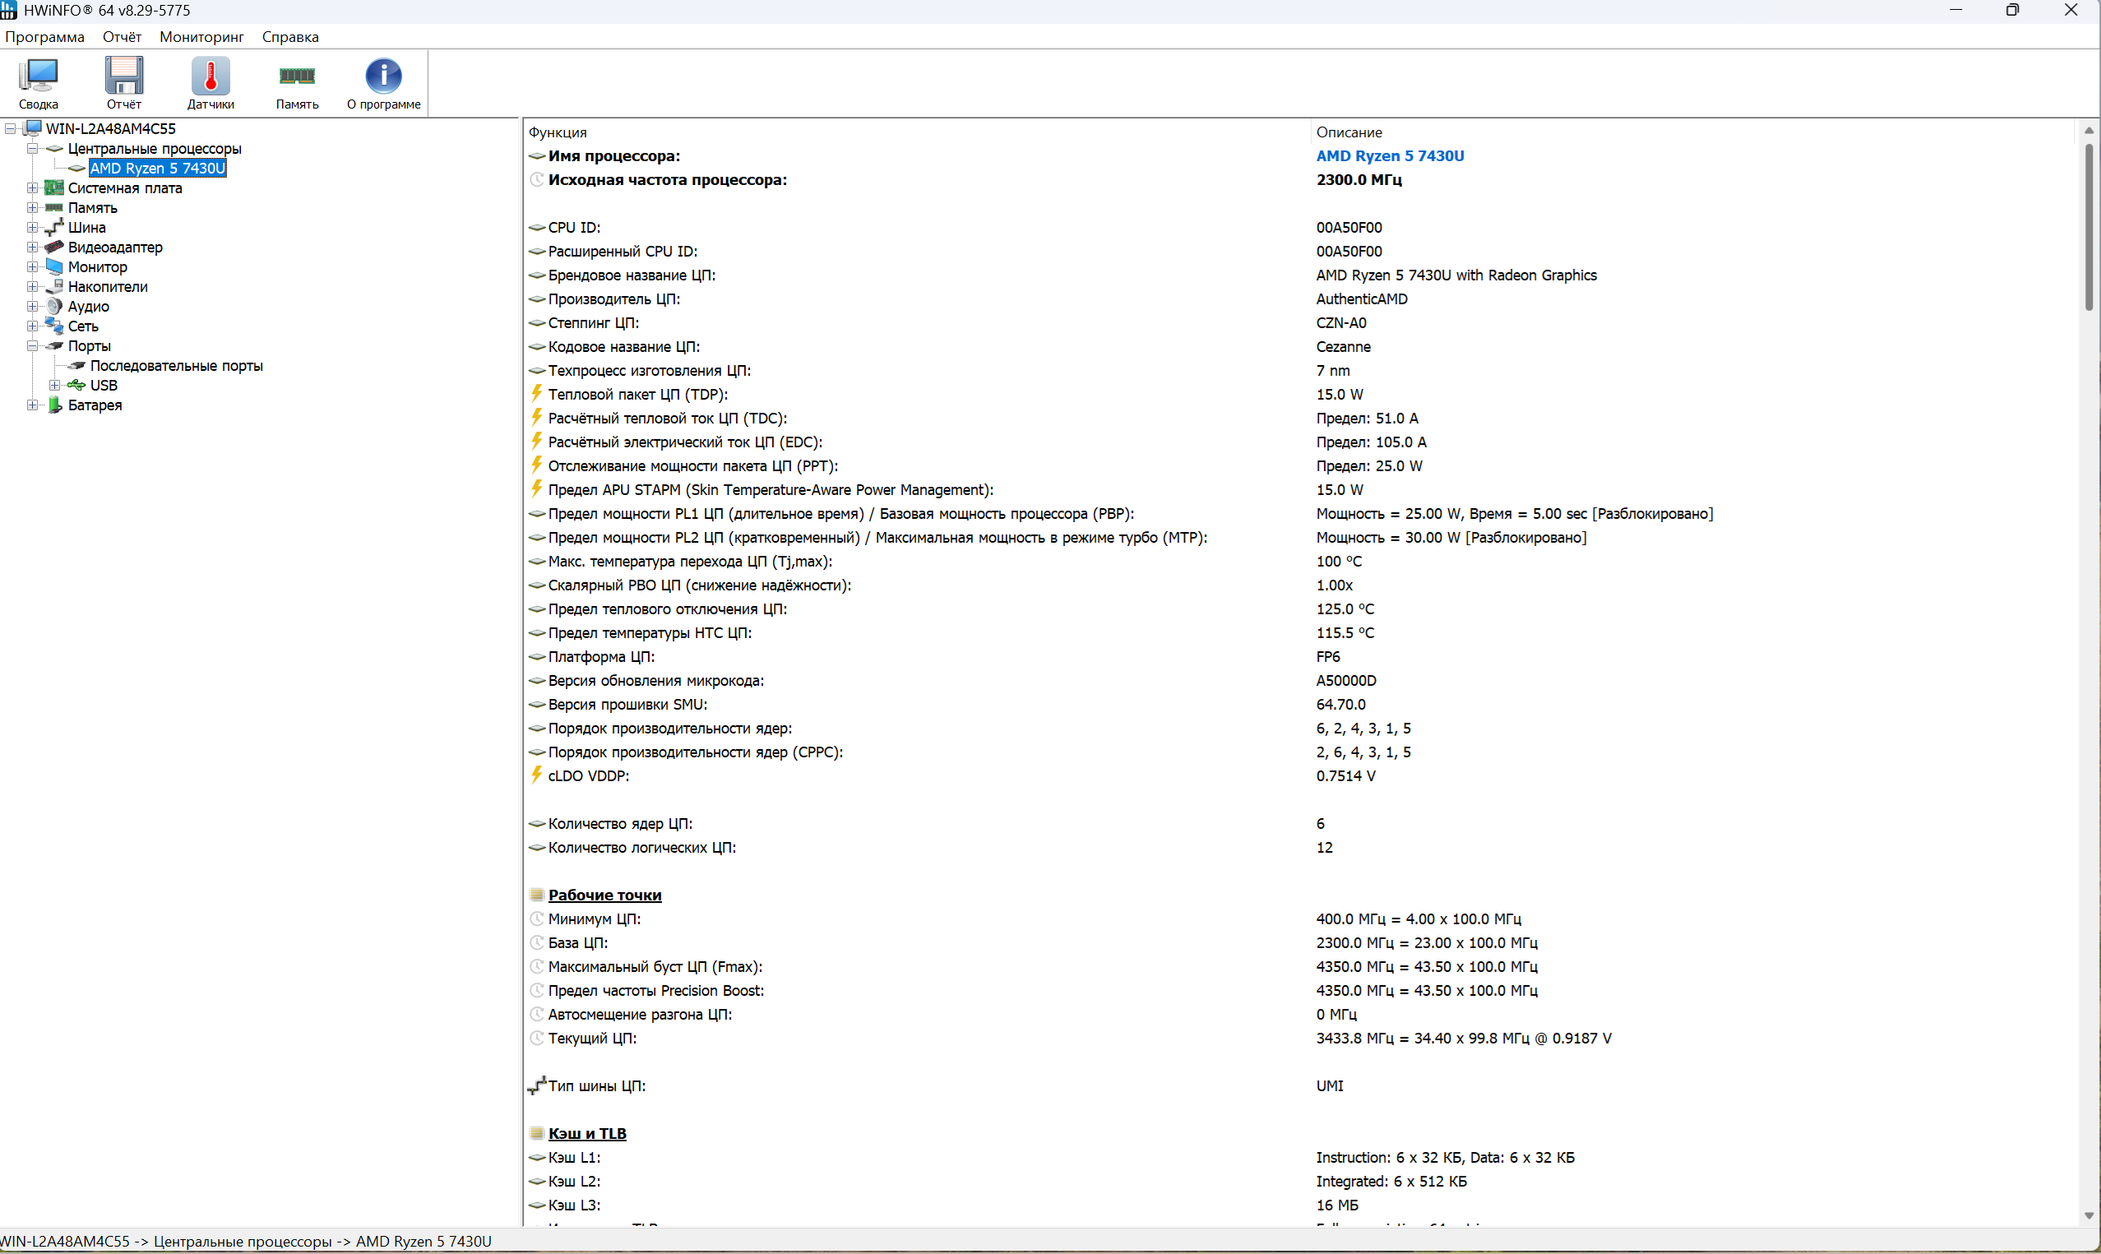Click the Отчёт floppy disk toolbar icon
Image resolution: width=2101 pixels, height=1254 pixels.
pyautogui.click(x=124, y=82)
